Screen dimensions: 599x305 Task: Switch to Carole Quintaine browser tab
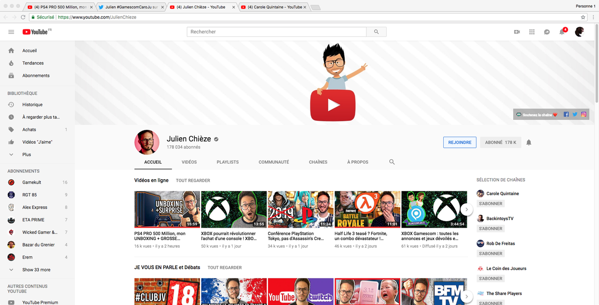[274, 7]
